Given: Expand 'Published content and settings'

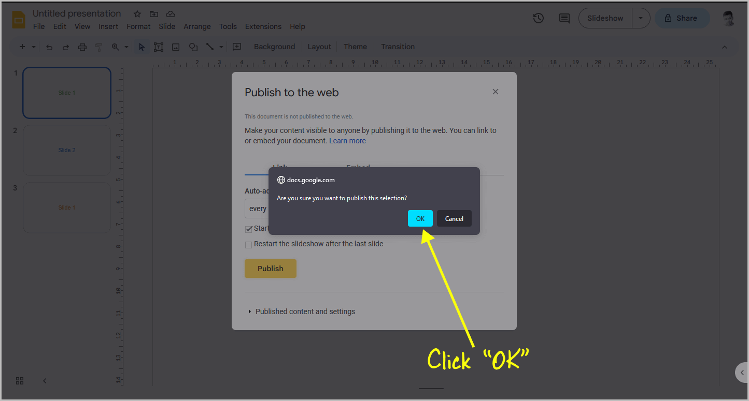Looking at the screenshot, I should coord(305,311).
